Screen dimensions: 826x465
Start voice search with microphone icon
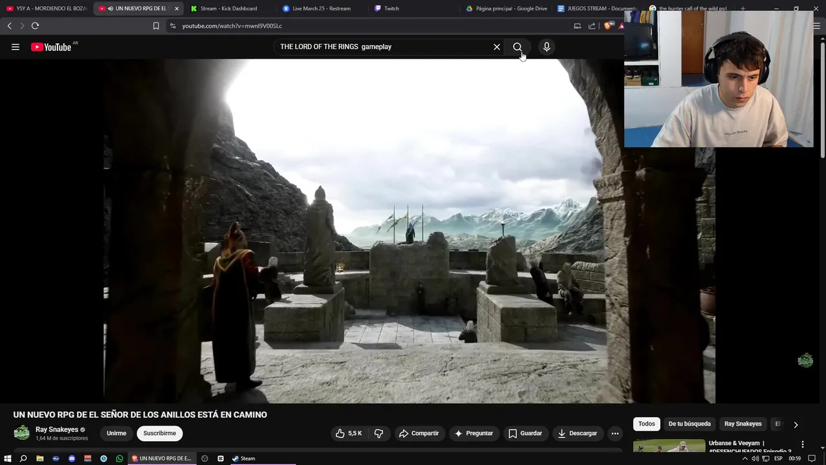point(547,46)
